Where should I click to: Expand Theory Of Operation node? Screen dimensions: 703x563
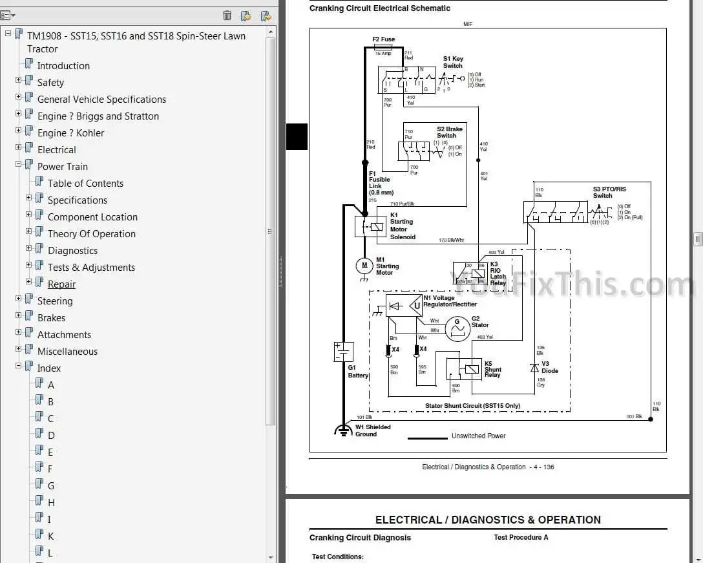click(x=28, y=231)
